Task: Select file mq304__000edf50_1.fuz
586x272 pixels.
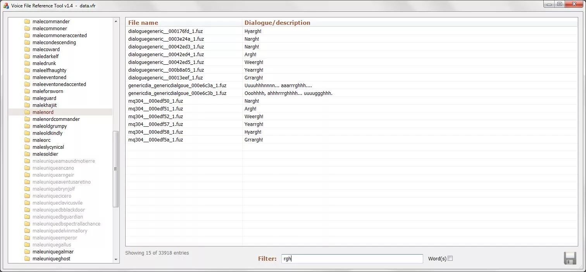Action: (155, 101)
